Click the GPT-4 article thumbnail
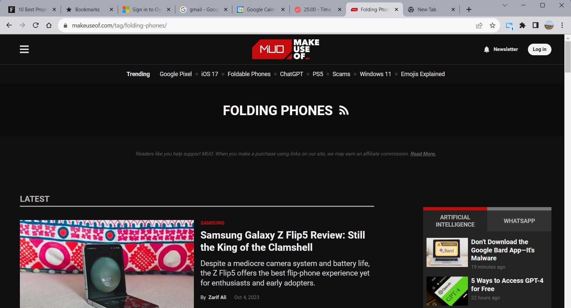Screen dimensions: 571x308 coord(447,291)
